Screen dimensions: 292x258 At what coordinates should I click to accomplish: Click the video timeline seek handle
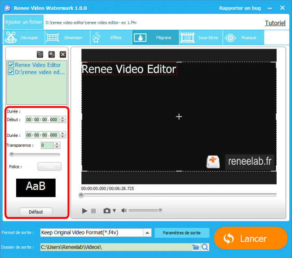[x=81, y=195]
